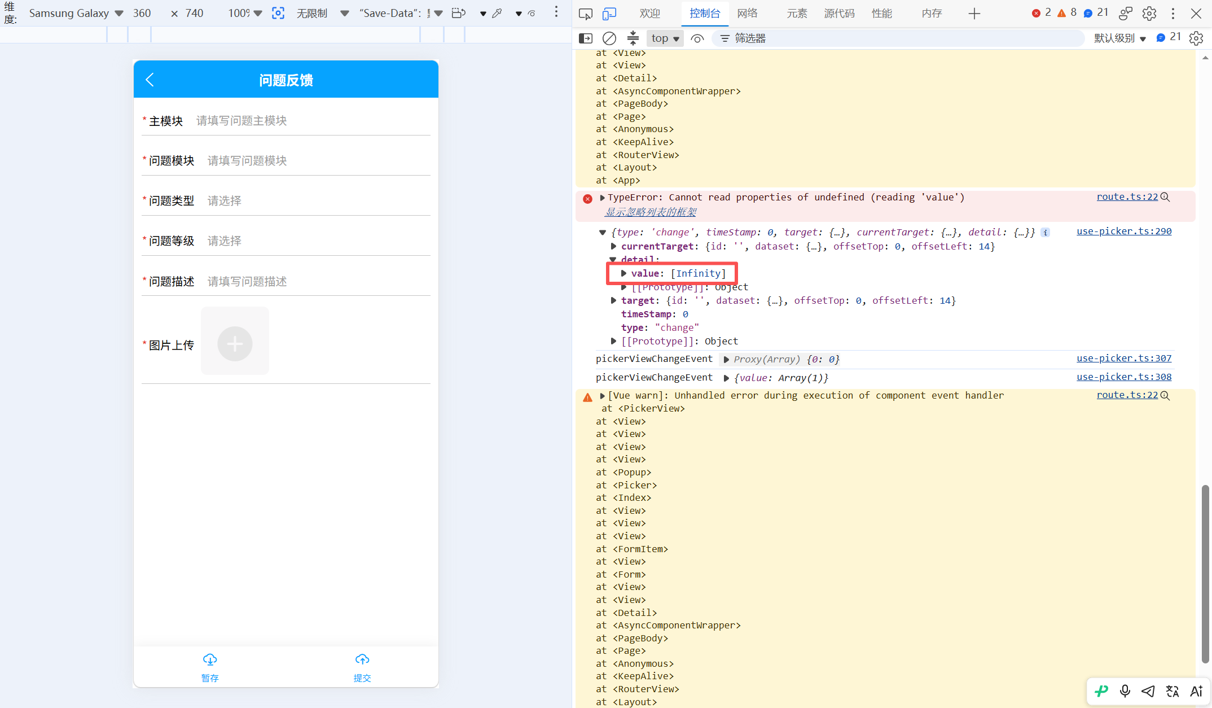The image size is (1212, 708).
Task: Open device toolbar more options menu
Action: [x=556, y=12]
